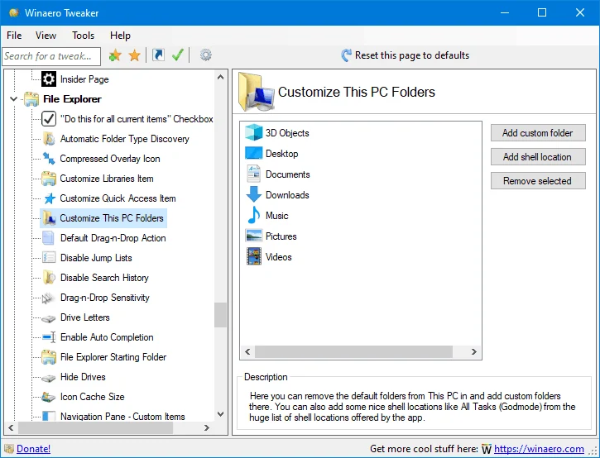Click the 3D Objects cube icon

click(x=254, y=132)
